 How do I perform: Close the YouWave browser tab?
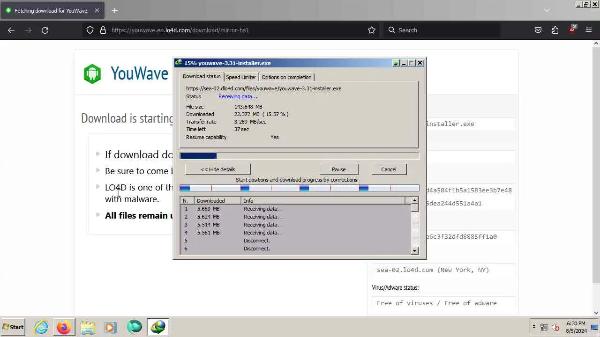pyautogui.click(x=97, y=10)
